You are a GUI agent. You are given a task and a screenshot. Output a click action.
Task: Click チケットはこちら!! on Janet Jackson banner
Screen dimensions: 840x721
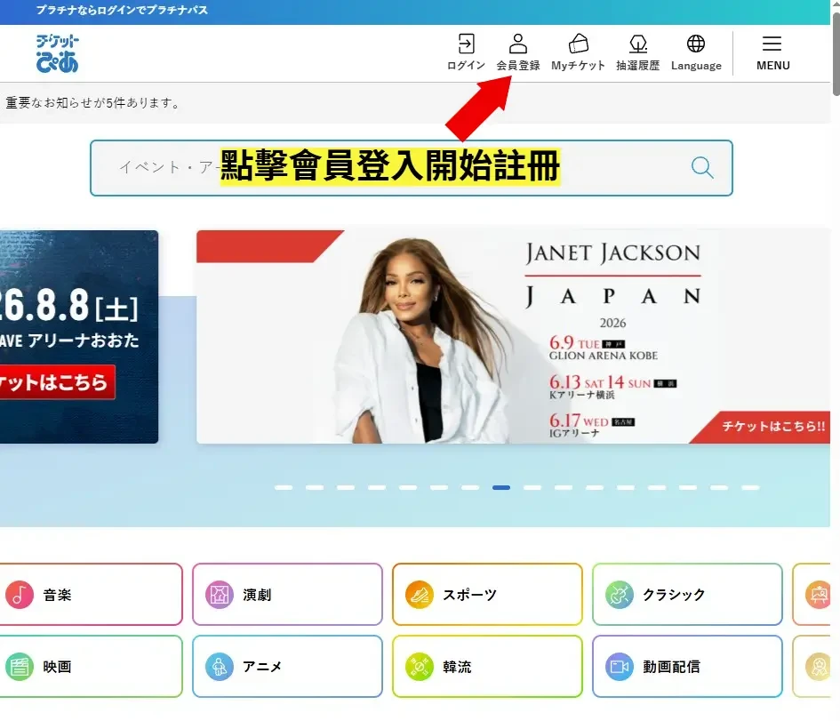tap(773, 427)
